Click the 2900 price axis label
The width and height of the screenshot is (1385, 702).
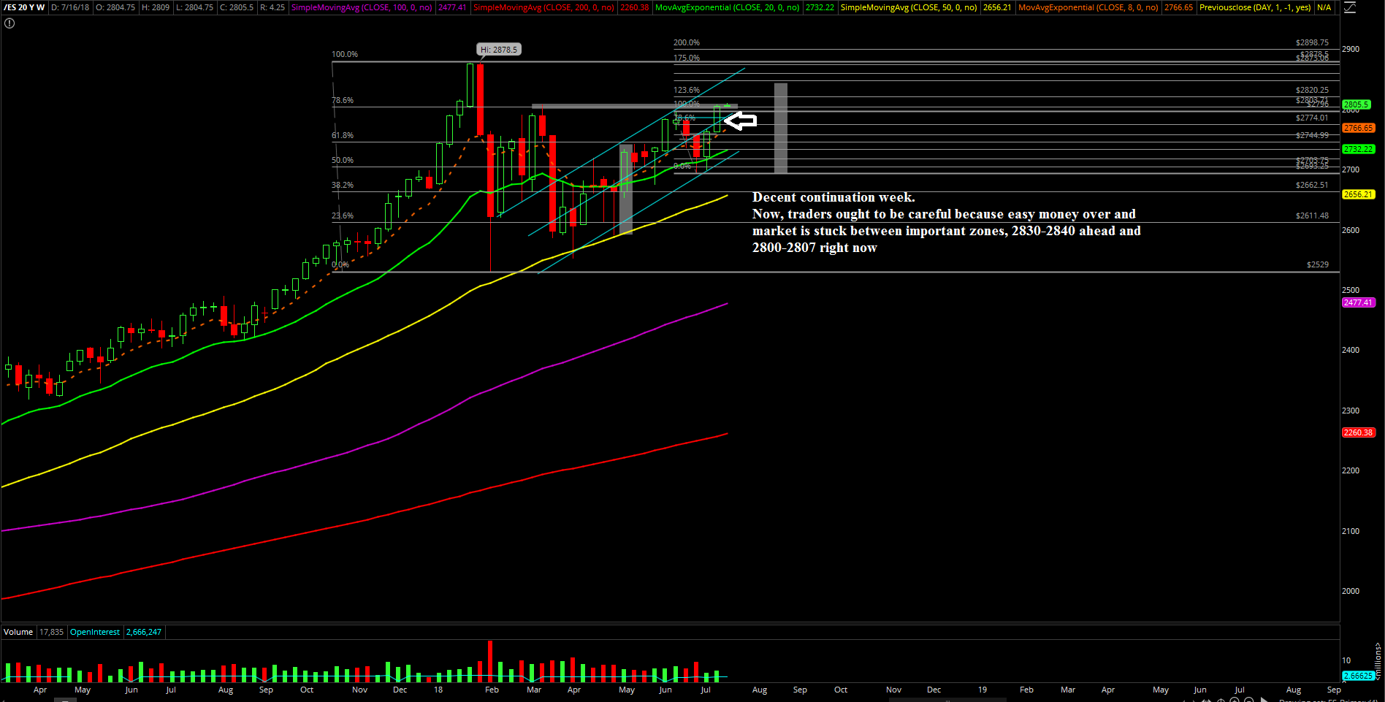(x=1351, y=49)
